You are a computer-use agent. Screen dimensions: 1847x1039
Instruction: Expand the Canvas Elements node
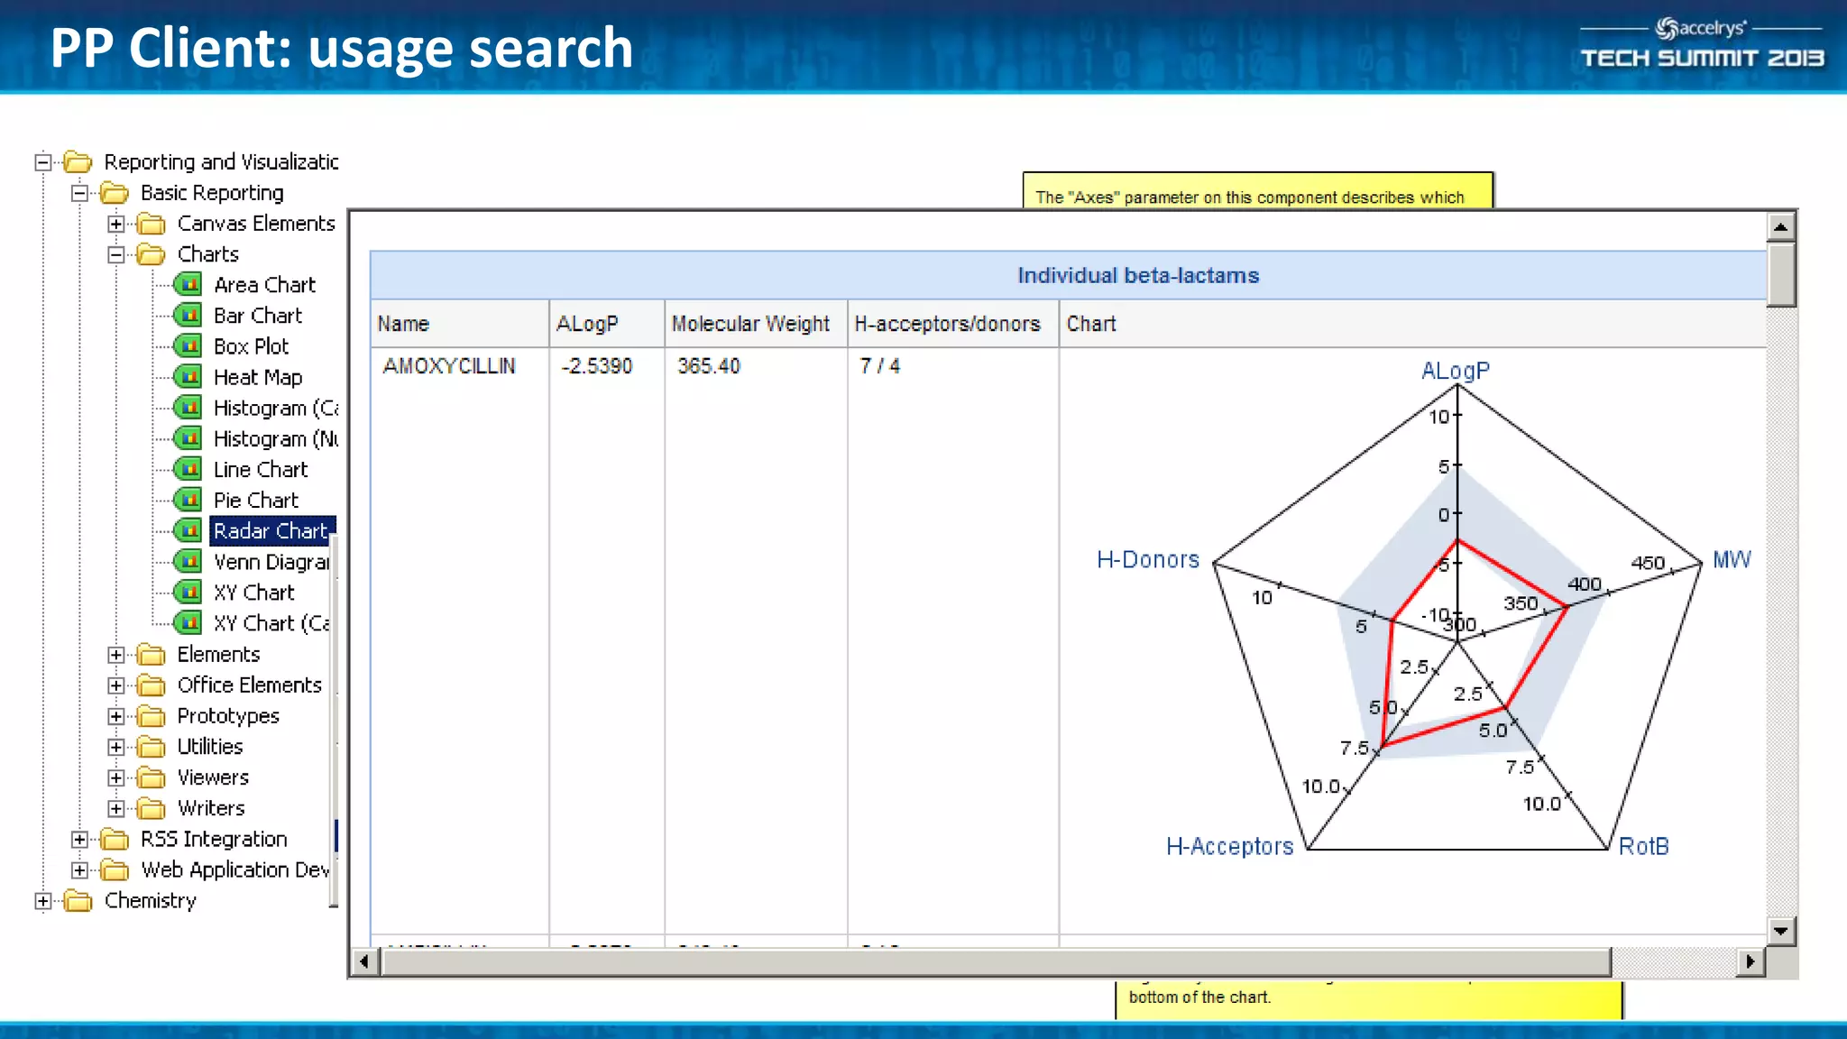[116, 224]
